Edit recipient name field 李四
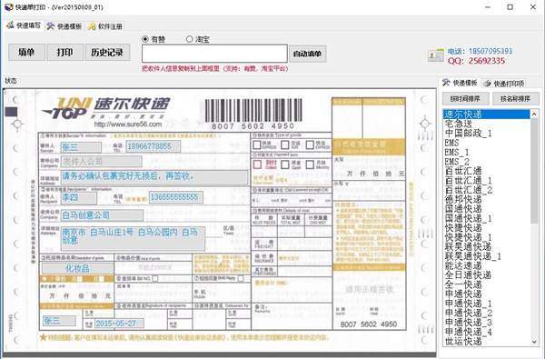 [x=79, y=197]
